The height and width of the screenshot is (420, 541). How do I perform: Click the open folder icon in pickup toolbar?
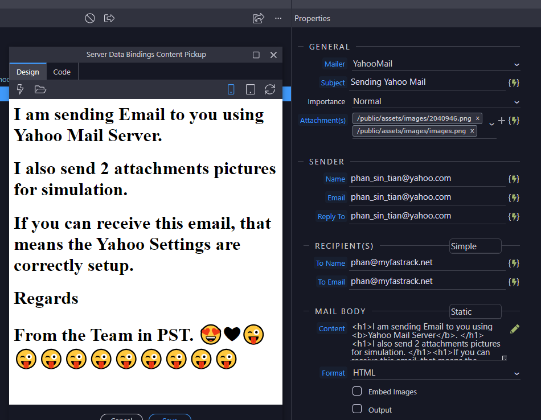coord(40,90)
